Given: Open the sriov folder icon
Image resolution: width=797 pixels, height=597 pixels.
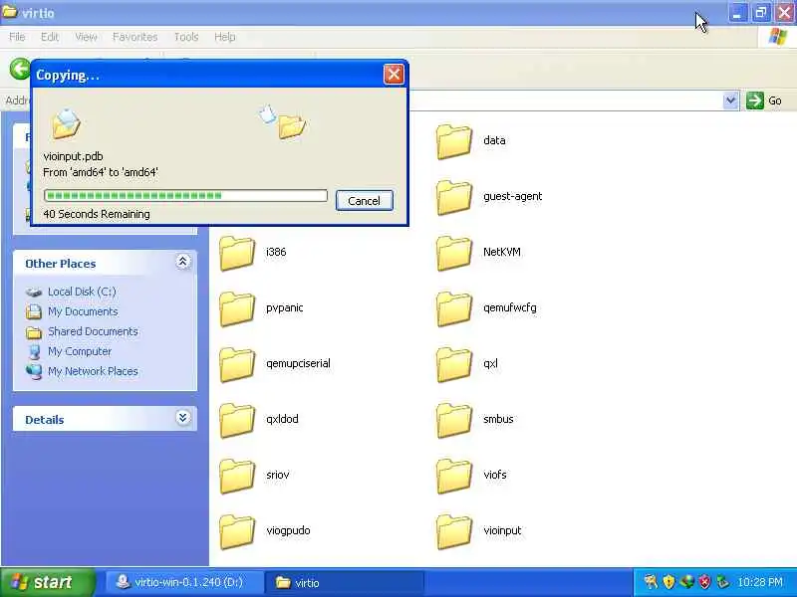Looking at the screenshot, I should tap(237, 477).
